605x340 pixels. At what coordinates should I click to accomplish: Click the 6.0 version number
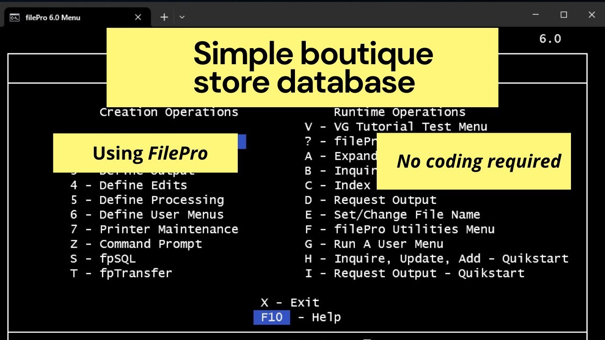(550, 39)
